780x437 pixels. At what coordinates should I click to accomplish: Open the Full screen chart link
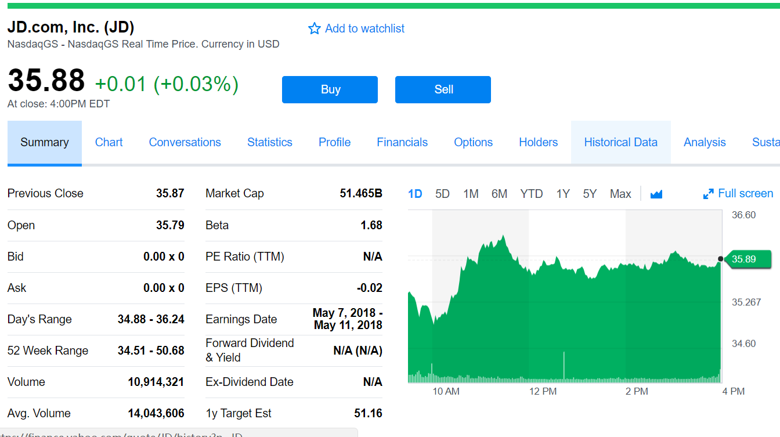tap(745, 194)
